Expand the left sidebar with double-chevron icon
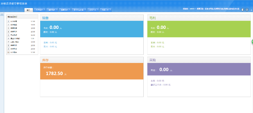 2,14
